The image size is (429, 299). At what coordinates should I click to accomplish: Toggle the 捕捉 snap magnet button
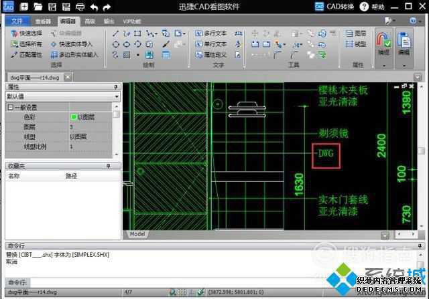click(x=383, y=43)
